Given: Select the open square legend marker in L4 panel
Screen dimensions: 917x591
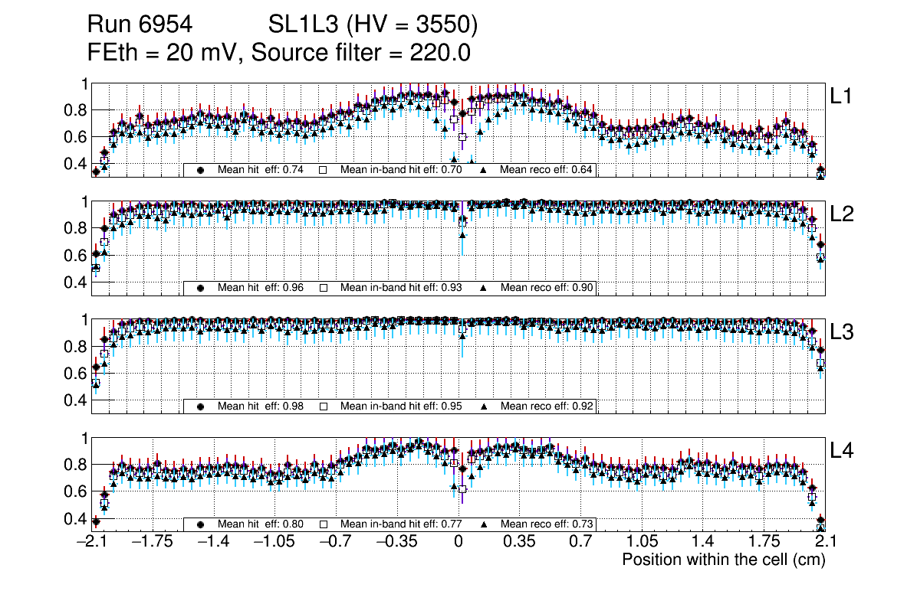Looking at the screenshot, I should pos(324,524).
